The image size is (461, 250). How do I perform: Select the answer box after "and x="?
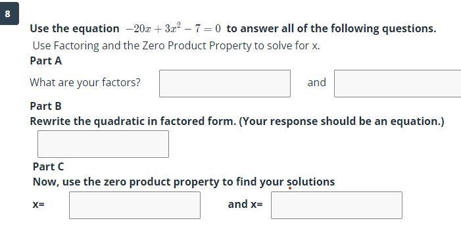point(337,205)
